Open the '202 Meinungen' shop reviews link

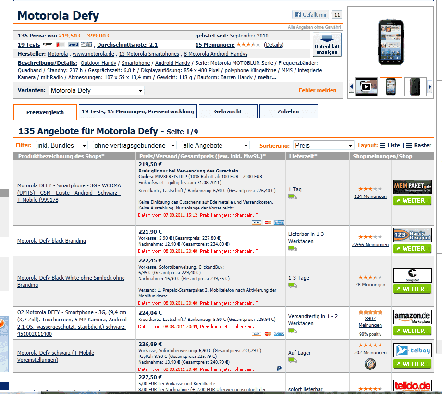click(x=370, y=352)
